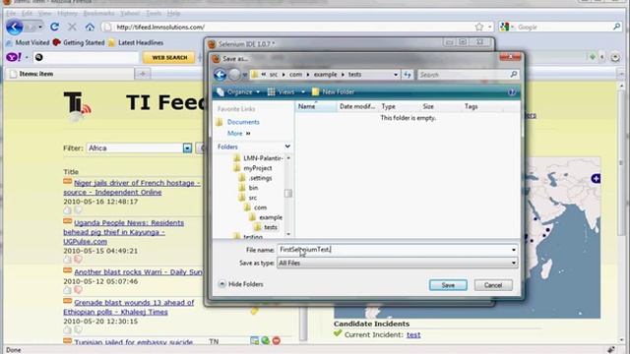
Task: Open the Bookmarks menu in Firefox
Action: 98,13
